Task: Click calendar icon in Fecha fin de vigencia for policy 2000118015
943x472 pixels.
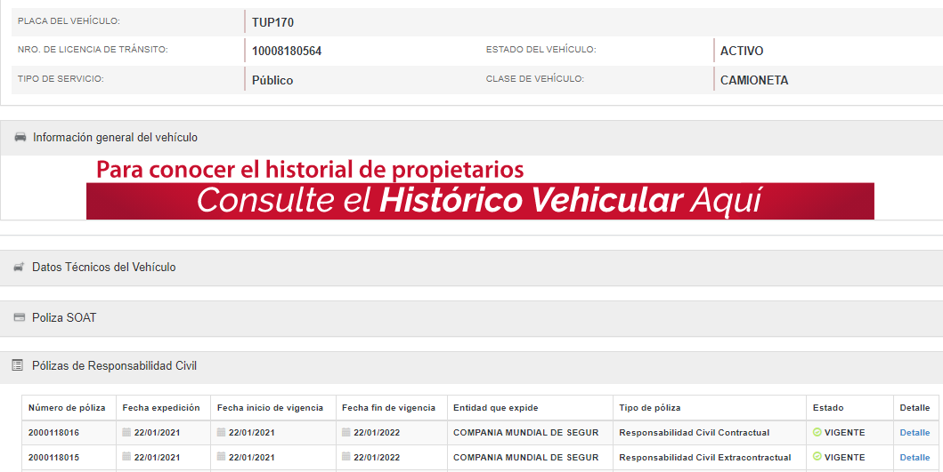Action: click(x=346, y=458)
